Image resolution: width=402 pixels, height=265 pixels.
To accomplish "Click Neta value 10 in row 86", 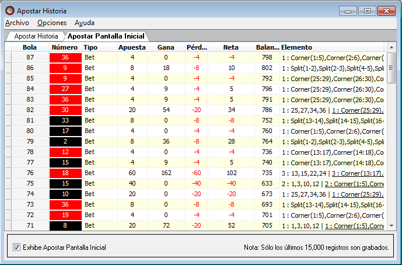I will pyautogui.click(x=232, y=68).
